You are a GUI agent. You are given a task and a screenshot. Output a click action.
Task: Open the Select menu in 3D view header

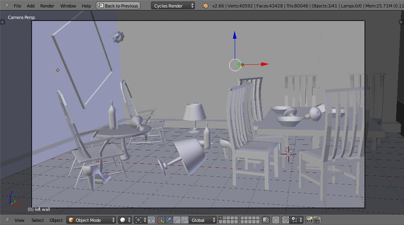pyautogui.click(x=38, y=220)
